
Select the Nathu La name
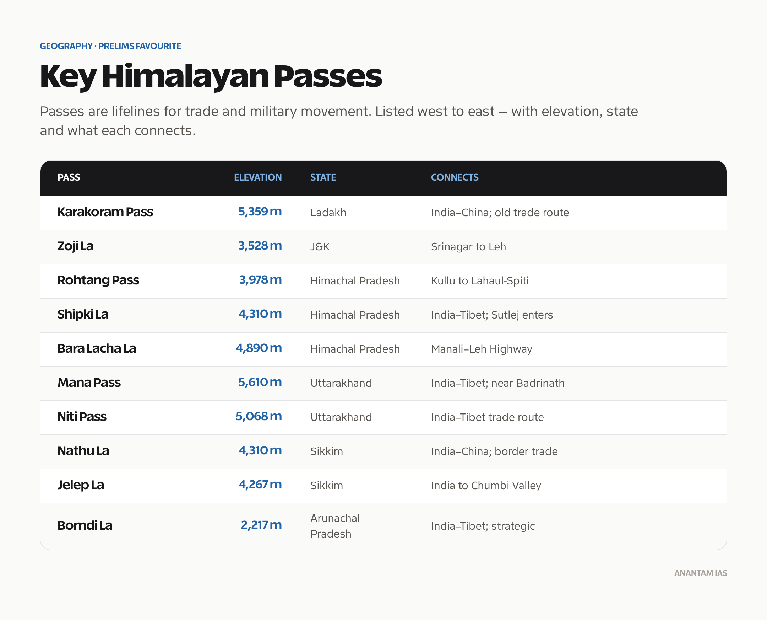point(83,451)
